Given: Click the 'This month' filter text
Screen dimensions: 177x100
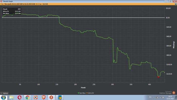Looking at the screenshot, I should tap(20, 4).
